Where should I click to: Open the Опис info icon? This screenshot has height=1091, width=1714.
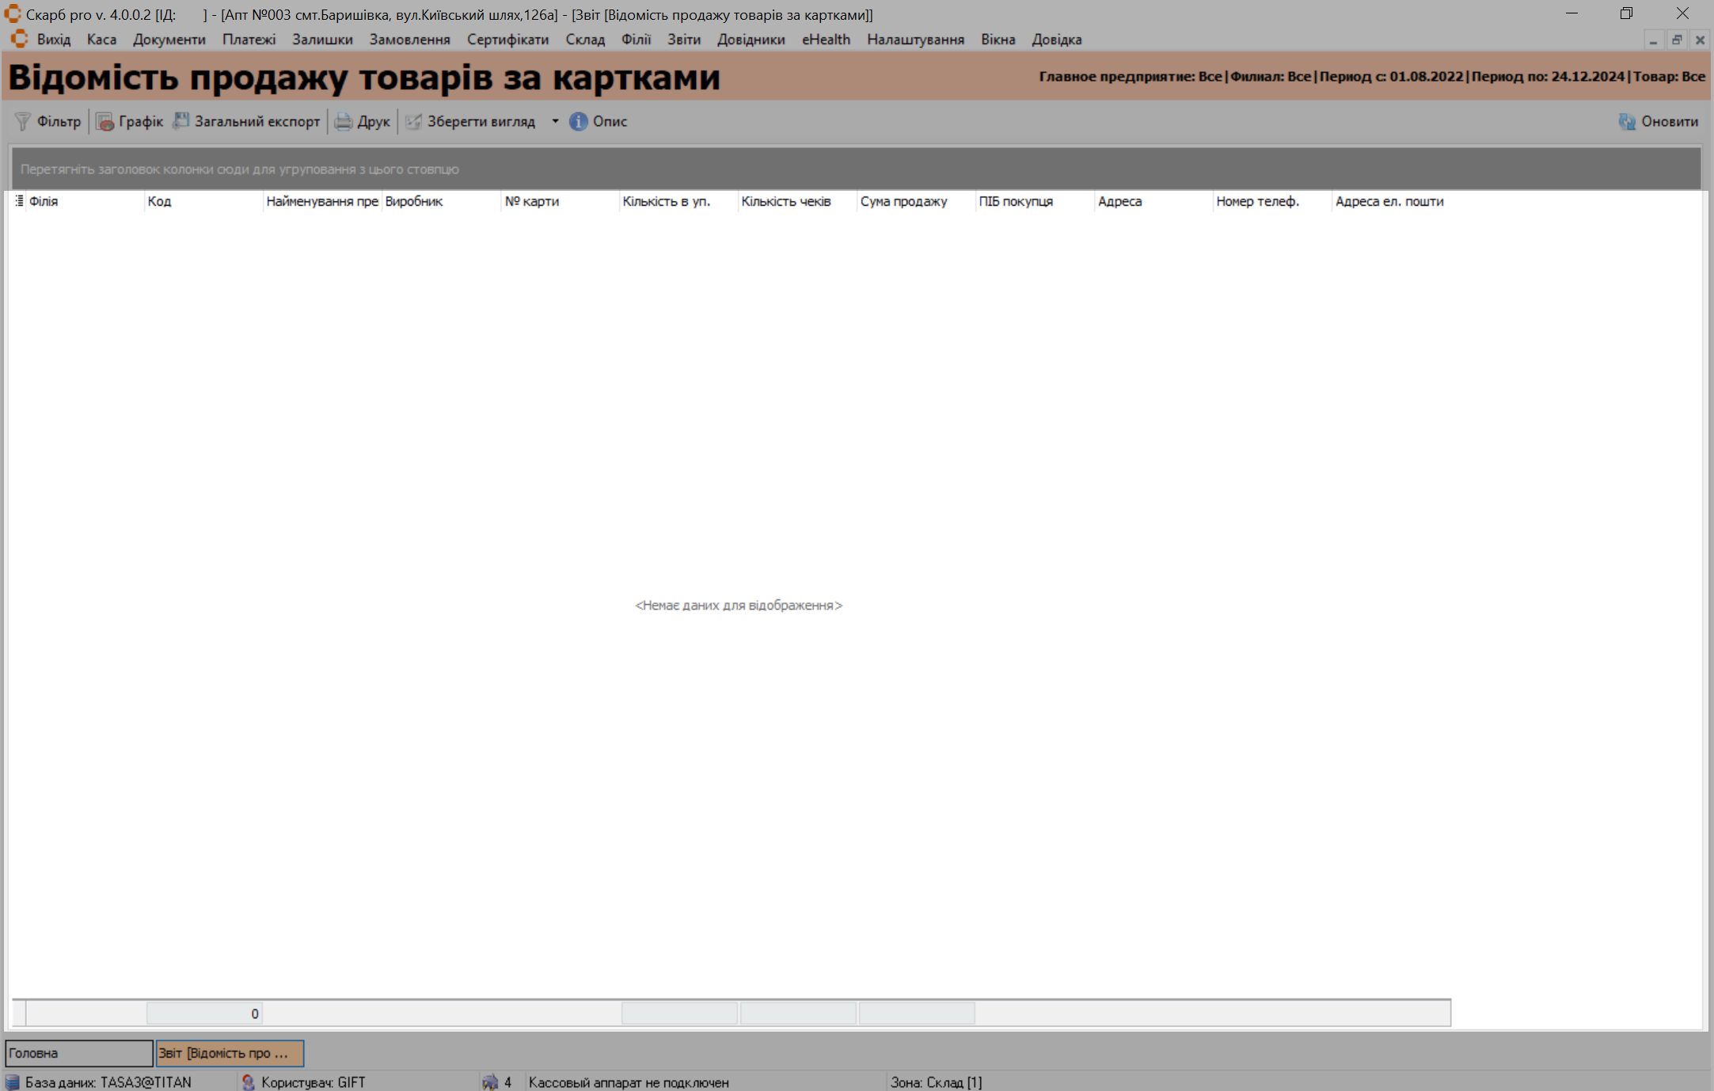(x=579, y=121)
